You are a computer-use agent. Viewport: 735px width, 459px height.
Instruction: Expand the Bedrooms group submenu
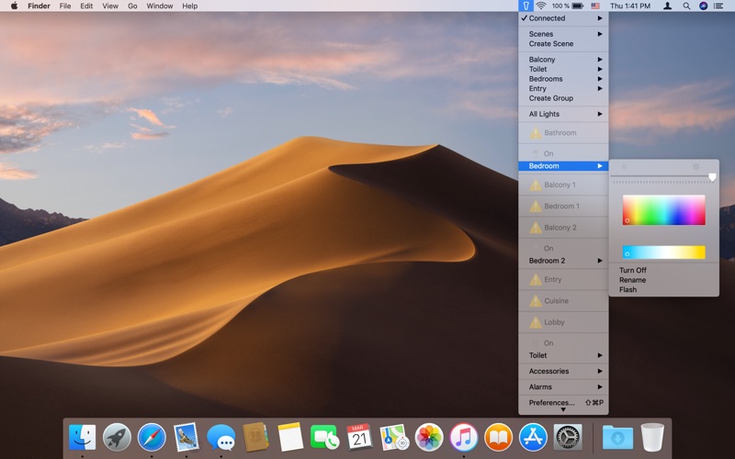pos(563,79)
